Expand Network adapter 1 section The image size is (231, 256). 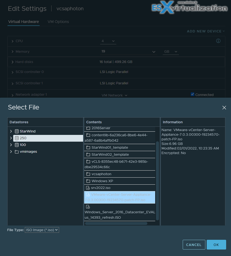pyautogui.click(x=12, y=95)
